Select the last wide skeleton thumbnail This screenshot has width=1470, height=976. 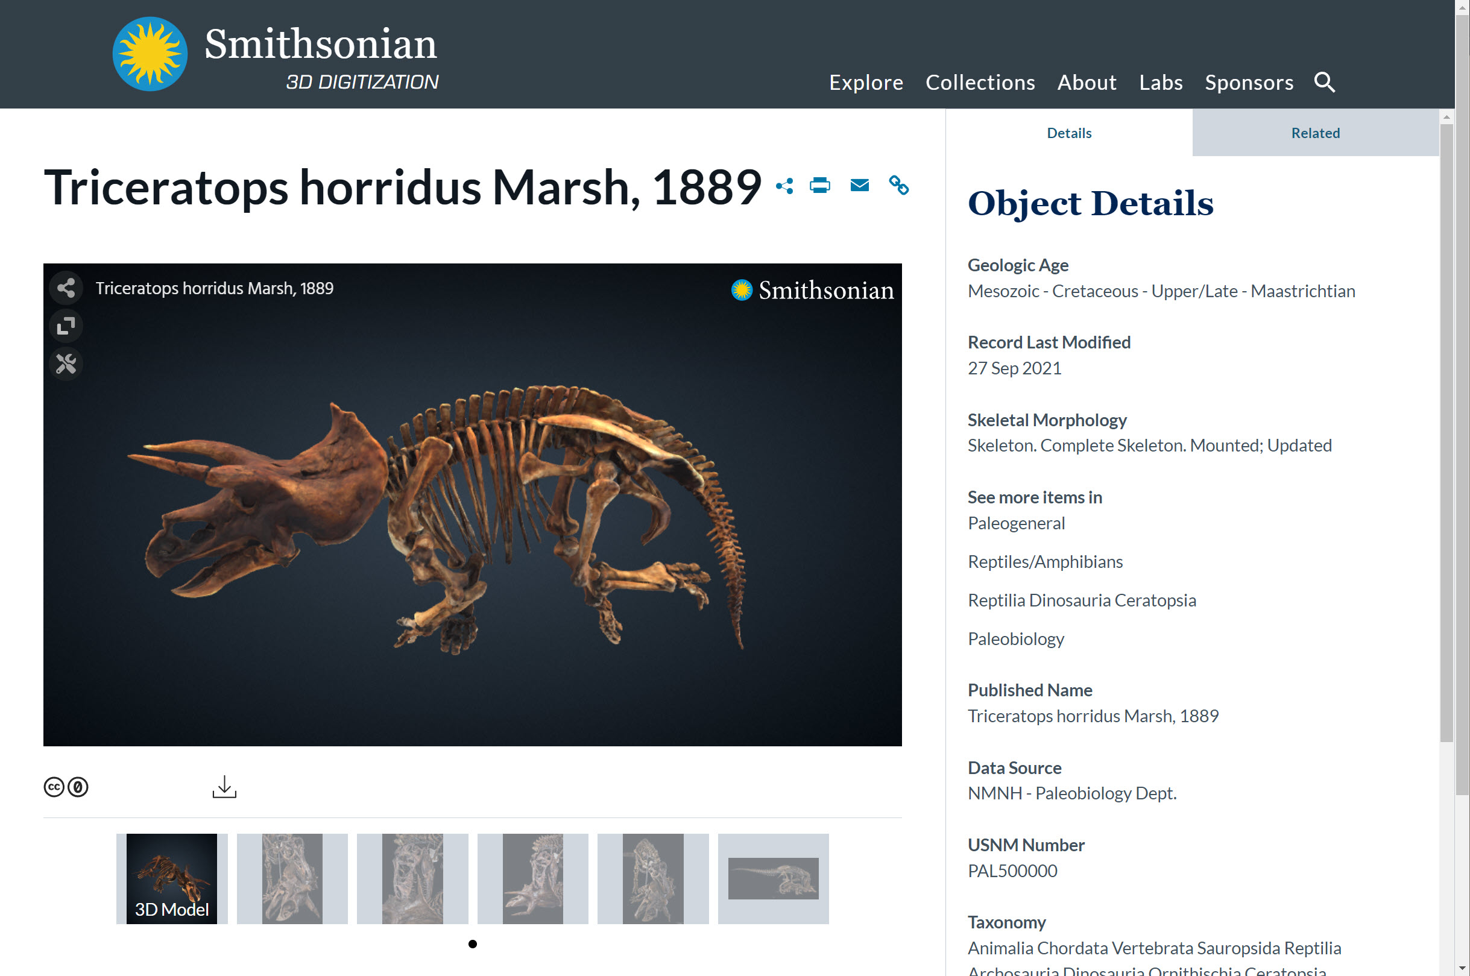tap(774, 879)
